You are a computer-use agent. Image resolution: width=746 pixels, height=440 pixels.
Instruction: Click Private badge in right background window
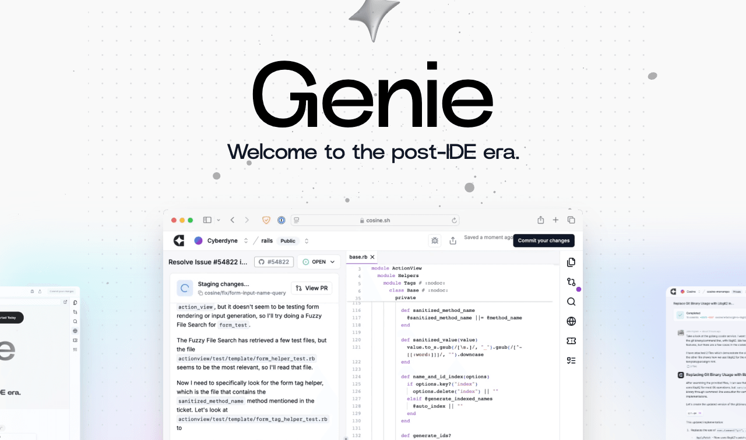pos(737,292)
